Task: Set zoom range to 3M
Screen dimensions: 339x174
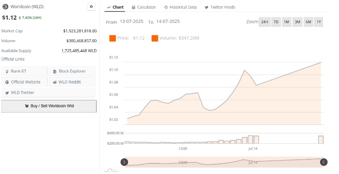Action: click(x=297, y=22)
